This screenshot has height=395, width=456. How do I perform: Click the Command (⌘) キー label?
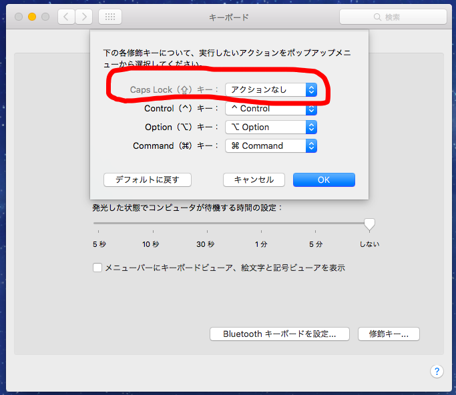[176, 145]
